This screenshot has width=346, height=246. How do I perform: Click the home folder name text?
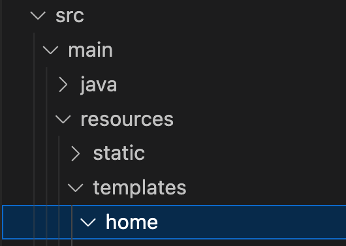[132, 222]
